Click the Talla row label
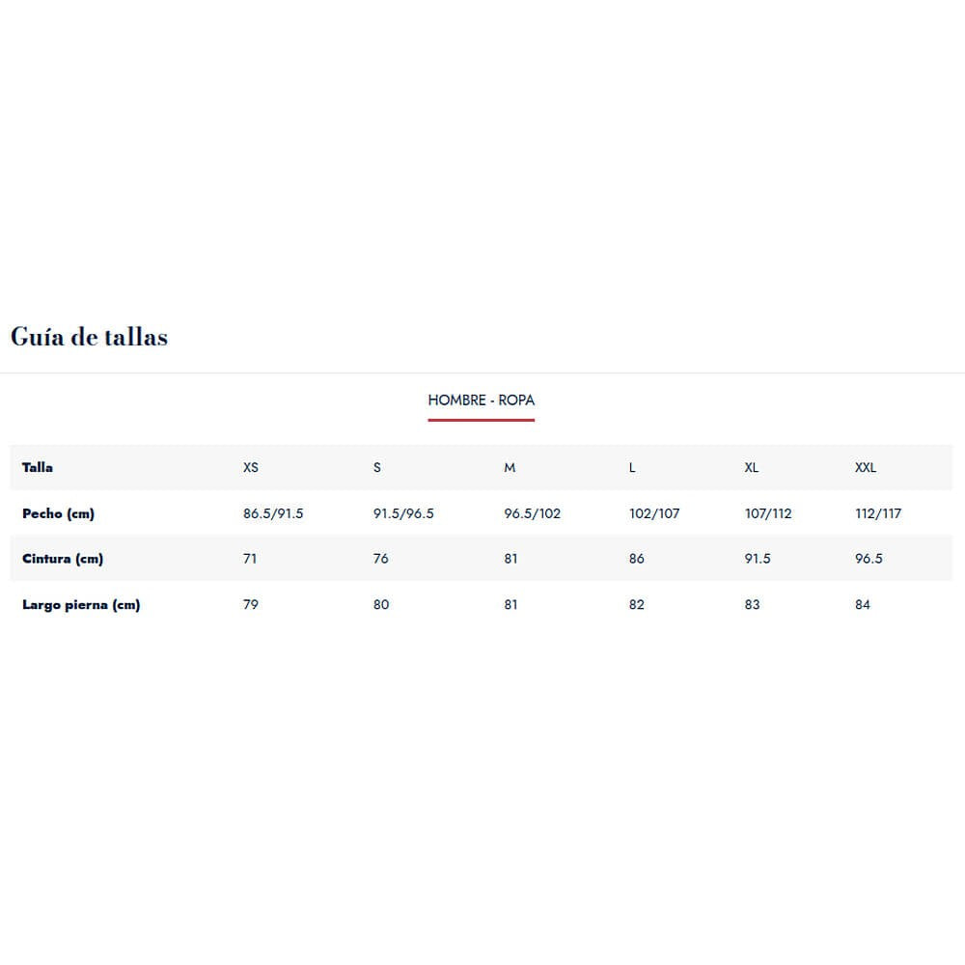 (38, 468)
